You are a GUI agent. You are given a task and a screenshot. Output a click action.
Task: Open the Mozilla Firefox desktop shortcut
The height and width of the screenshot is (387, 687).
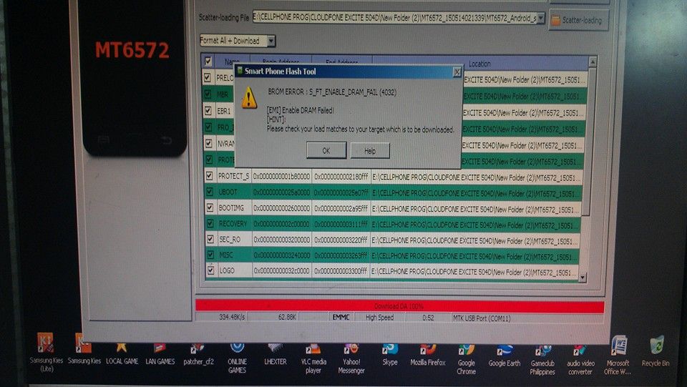pos(428,355)
